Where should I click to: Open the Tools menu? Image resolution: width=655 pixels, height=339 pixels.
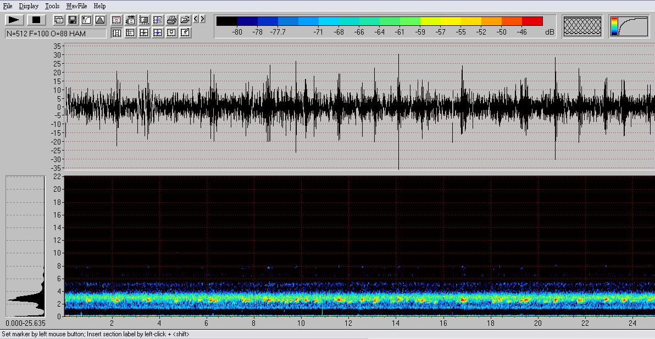[x=52, y=6]
